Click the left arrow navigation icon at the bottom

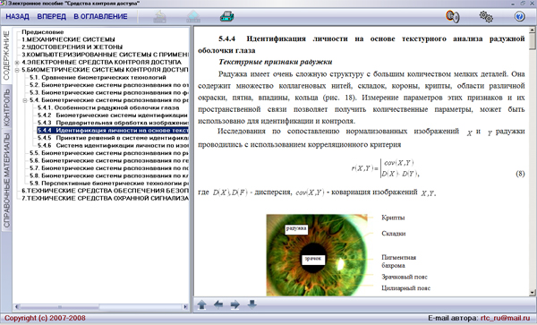(218, 304)
